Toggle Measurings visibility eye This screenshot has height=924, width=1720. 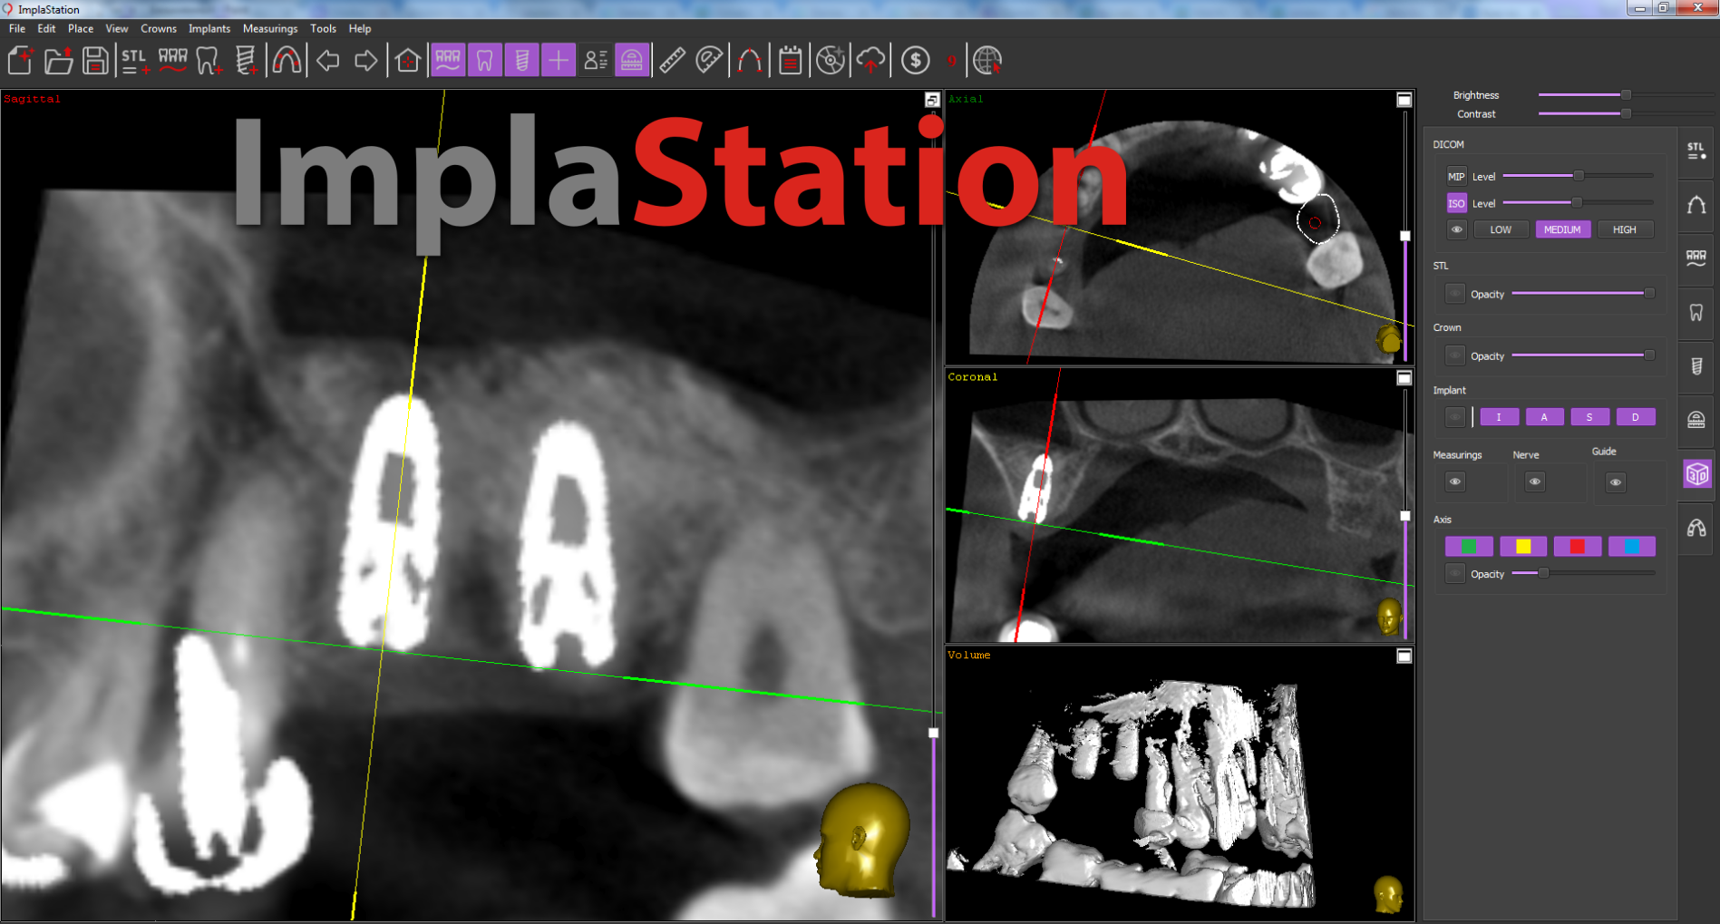point(1455,481)
